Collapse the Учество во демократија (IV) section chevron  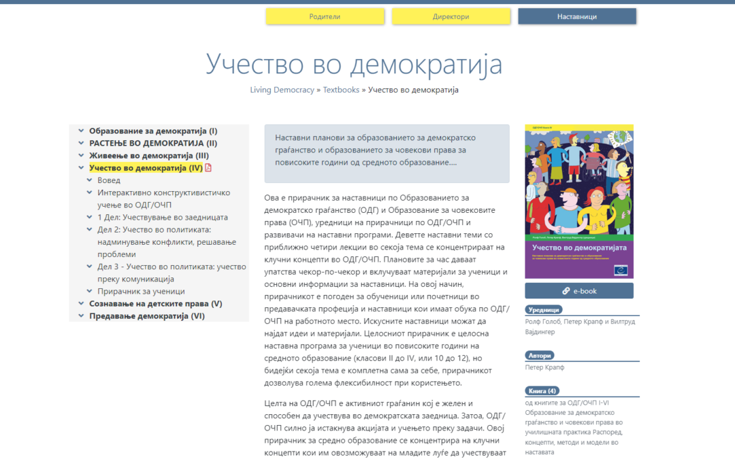tap(81, 167)
